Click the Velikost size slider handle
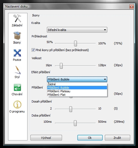Image resolution: width=138 pixels, height=148 pixels. 61,66
